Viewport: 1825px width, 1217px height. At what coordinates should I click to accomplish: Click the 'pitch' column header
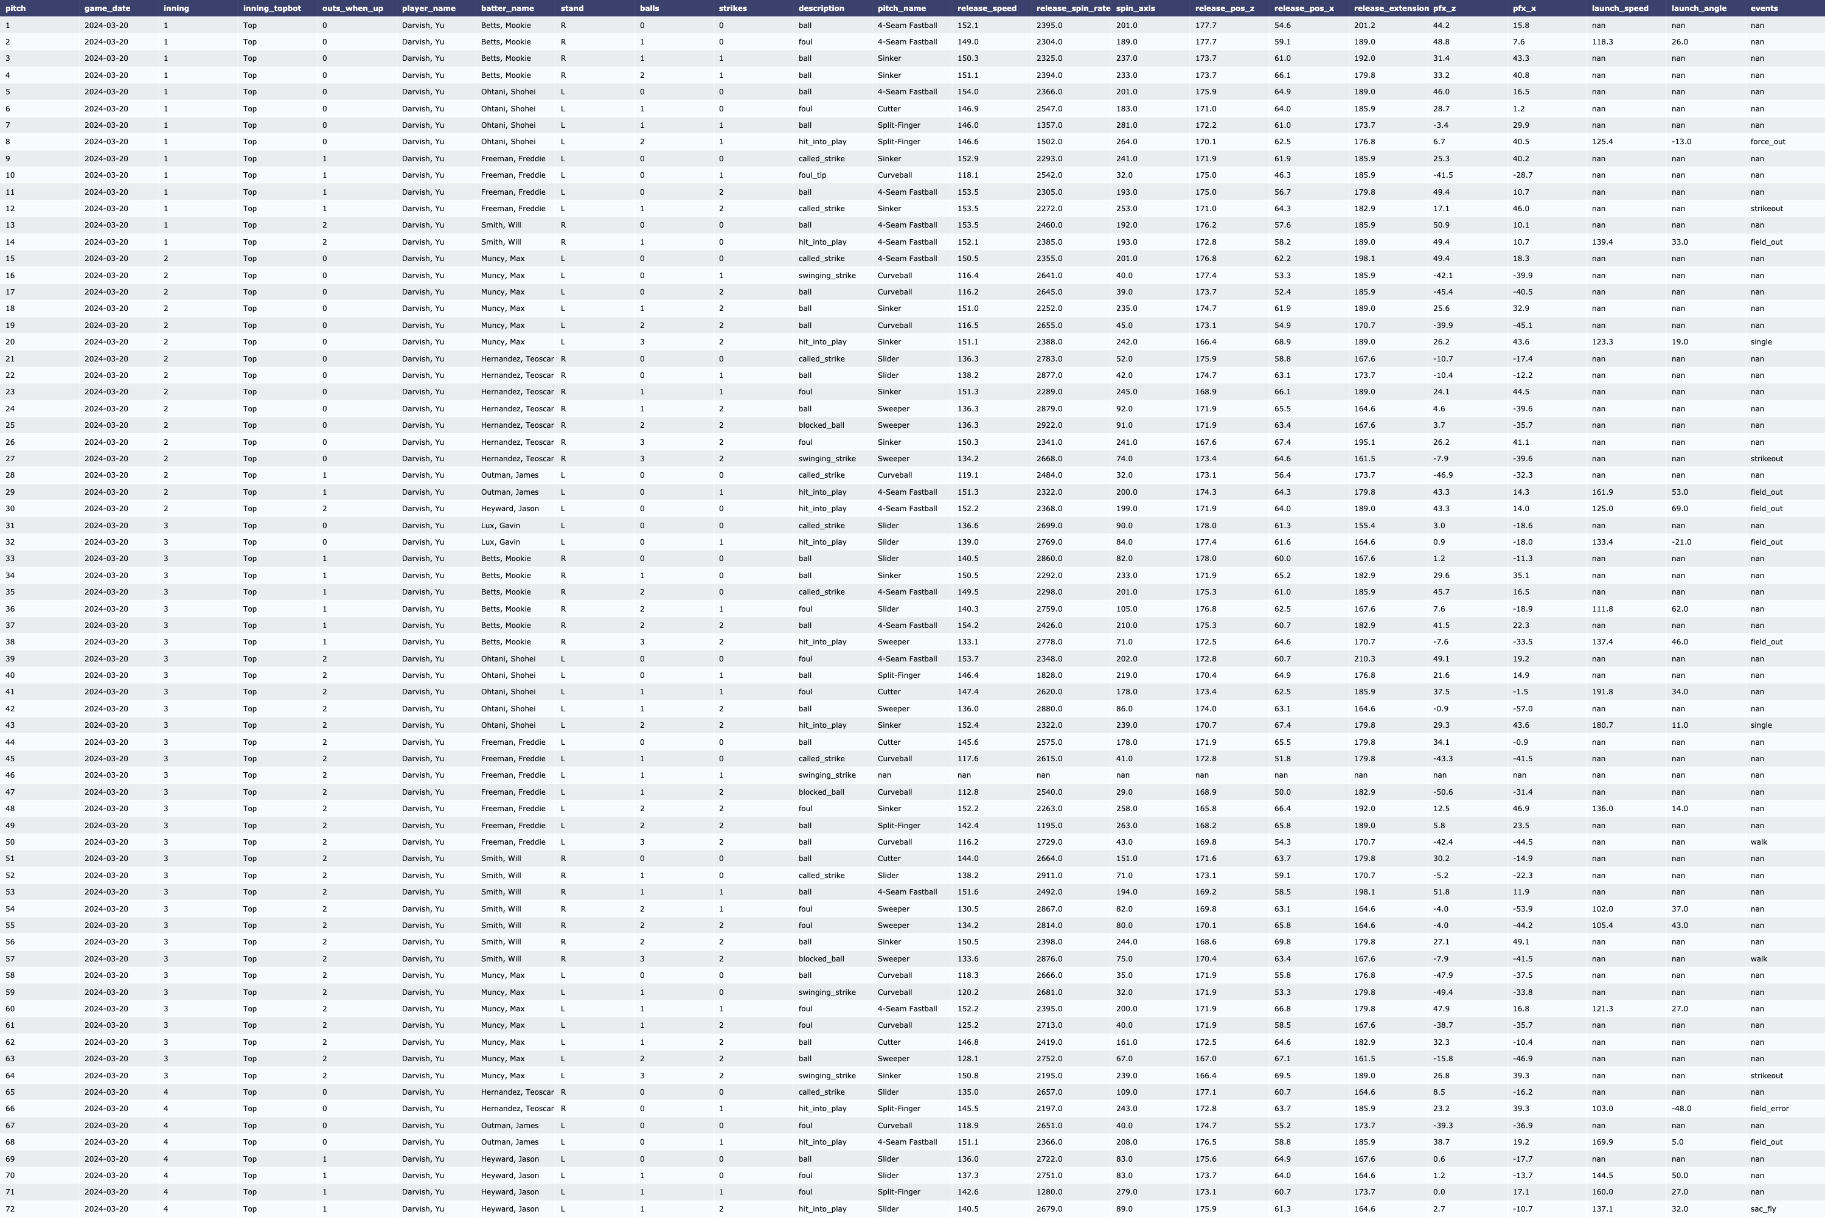coord(16,9)
